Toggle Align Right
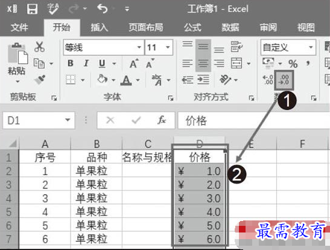This screenshot has width=330, height=250. pyautogui.click(x=219, y=63)
